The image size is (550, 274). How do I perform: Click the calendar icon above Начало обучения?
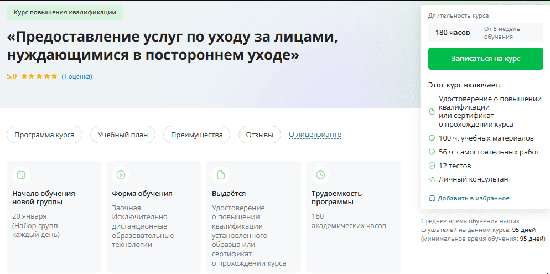pyautogui.click(x=21, y=175)
